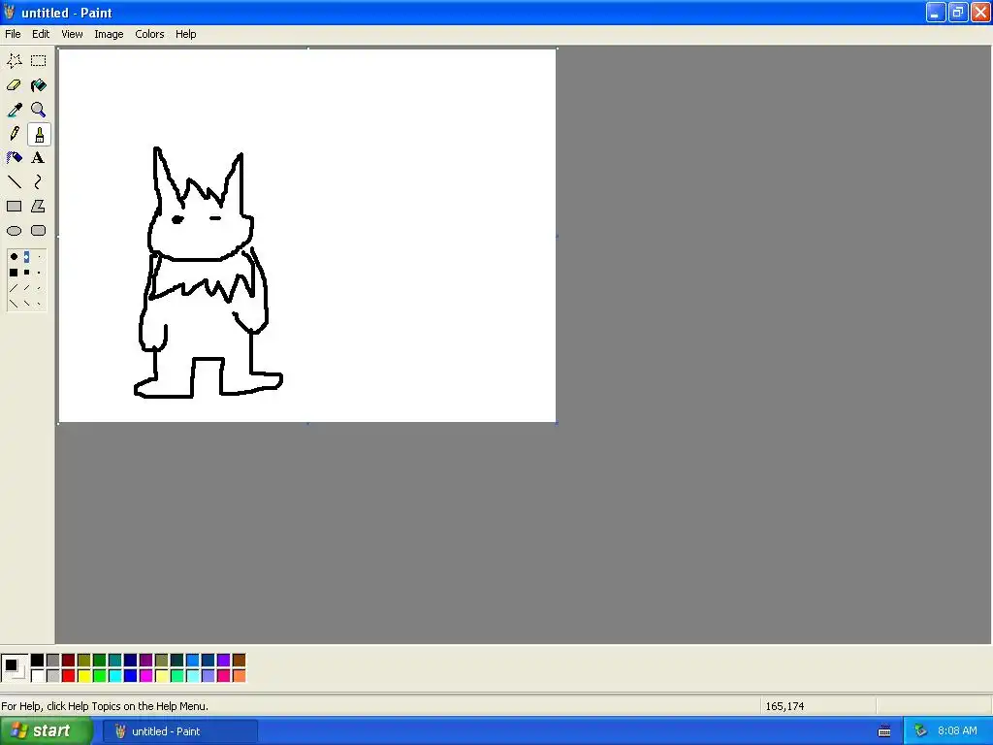Choose white from the color palette
Image resolution: width=993 pixels, height=745 pixels.
pos(38,676)
